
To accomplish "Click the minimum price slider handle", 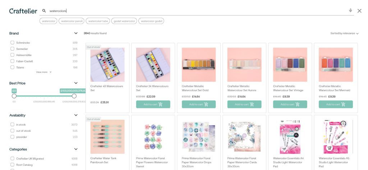I will point(14,96).
